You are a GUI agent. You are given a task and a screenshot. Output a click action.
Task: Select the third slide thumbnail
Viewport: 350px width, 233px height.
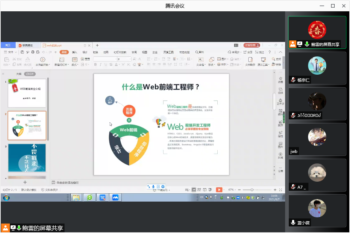click(x=27, y=158)
